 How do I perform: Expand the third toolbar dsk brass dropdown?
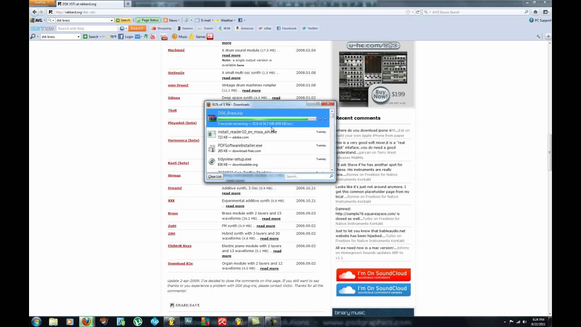point(78,37)
